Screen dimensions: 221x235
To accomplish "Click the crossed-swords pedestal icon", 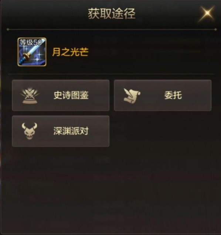I will point(30,95).
